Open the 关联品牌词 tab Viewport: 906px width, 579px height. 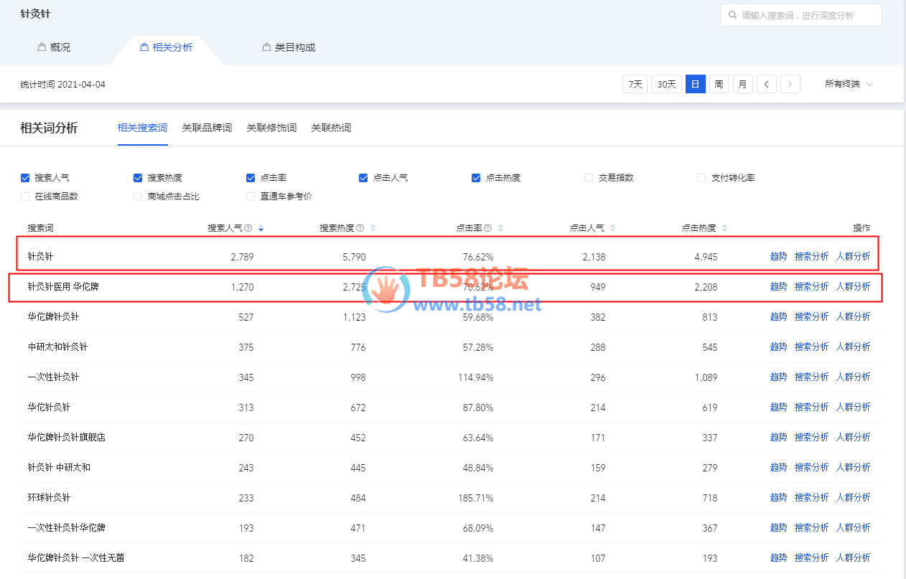pos(207,128)
